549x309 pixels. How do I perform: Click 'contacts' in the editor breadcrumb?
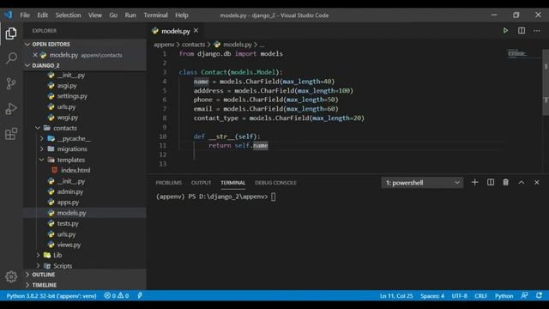click(x=193, y=45)
